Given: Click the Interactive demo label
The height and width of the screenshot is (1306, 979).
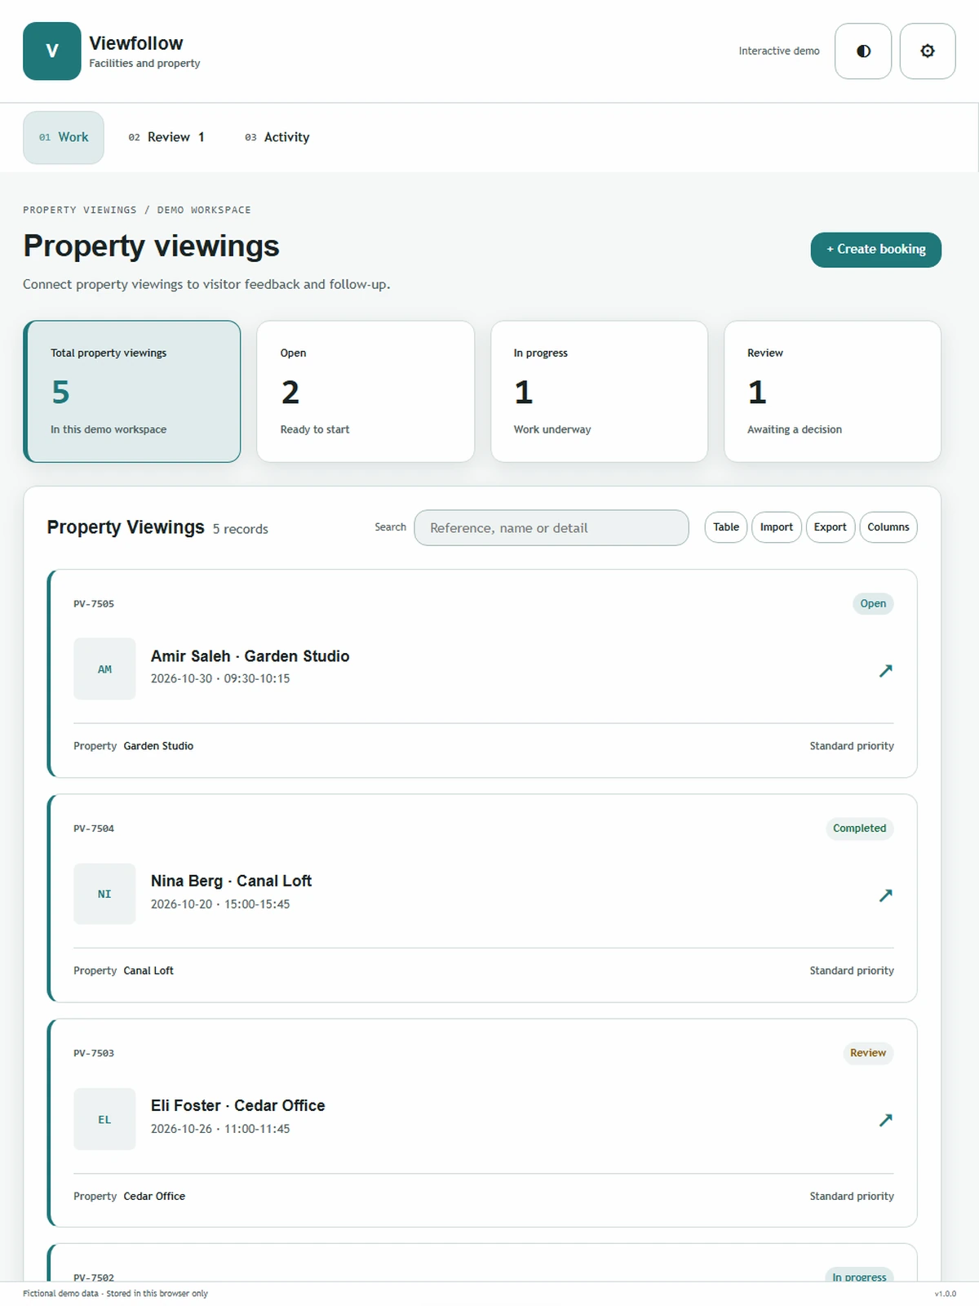Looking at the screenshot, I should [779, 51].
